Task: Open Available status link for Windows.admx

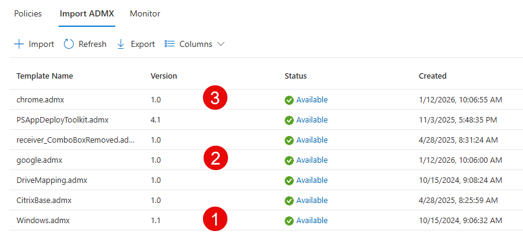Action: coord(312,220)
